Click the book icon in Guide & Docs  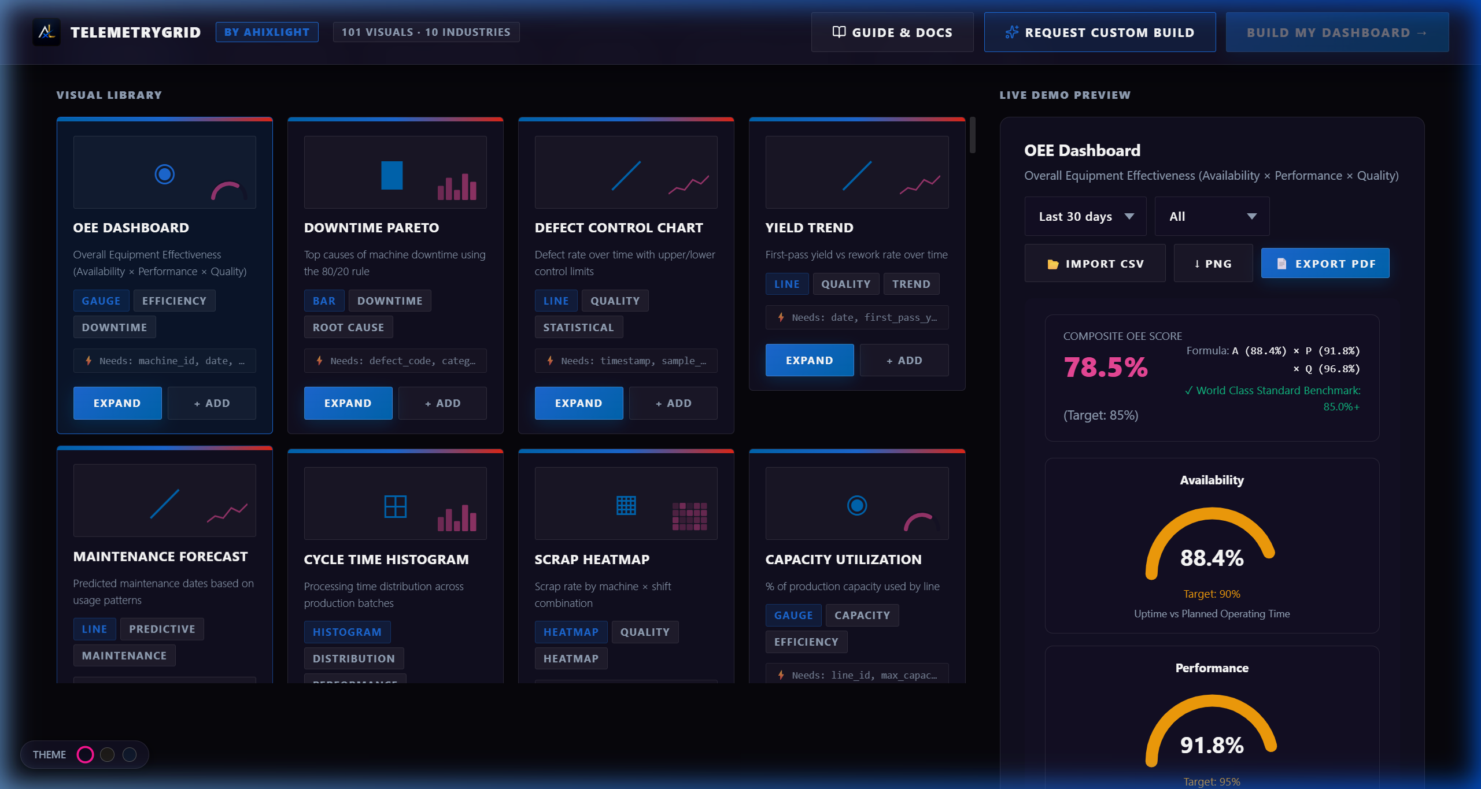(x=839, y=32)
